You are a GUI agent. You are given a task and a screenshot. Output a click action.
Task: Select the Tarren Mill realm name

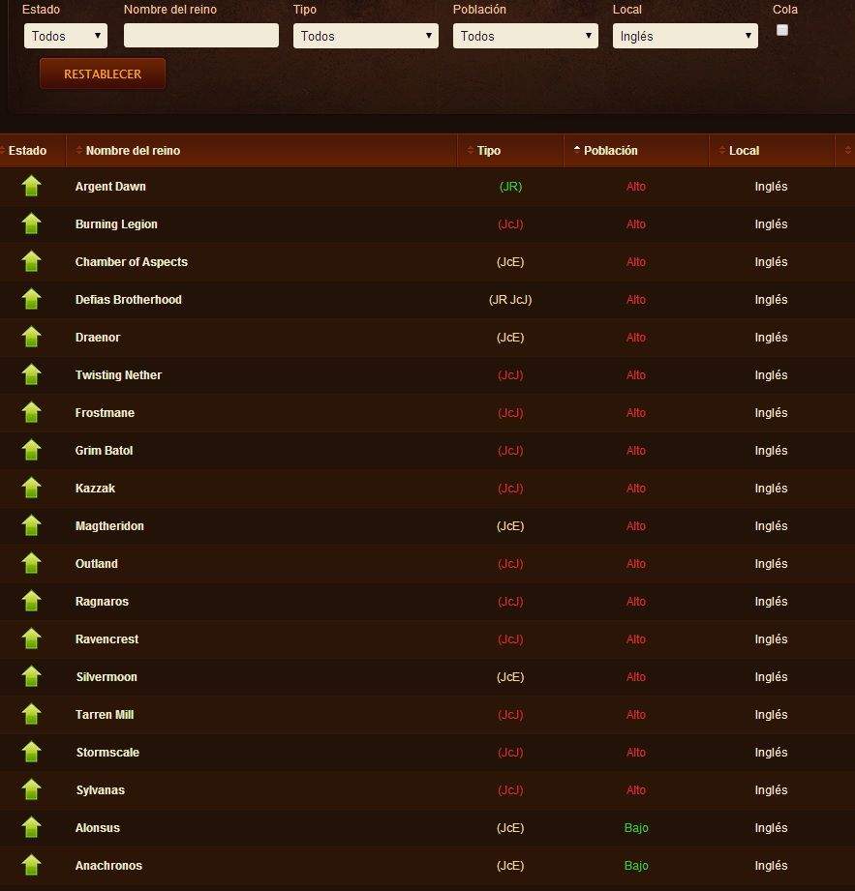105,715
